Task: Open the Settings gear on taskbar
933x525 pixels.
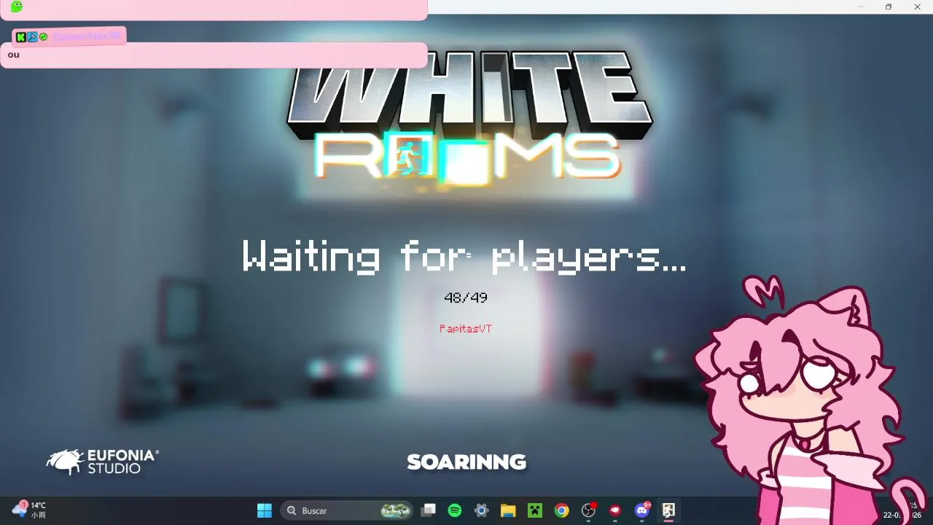Action: [x=481, y=510]
